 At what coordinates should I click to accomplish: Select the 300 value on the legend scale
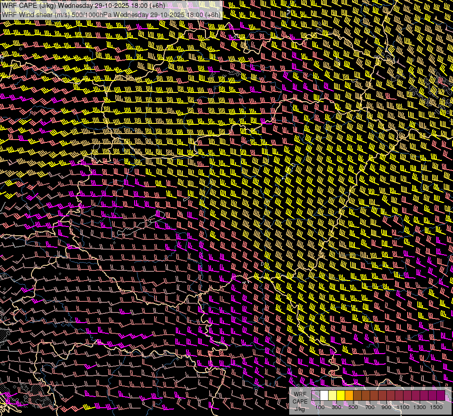click(x=336, y=407)
